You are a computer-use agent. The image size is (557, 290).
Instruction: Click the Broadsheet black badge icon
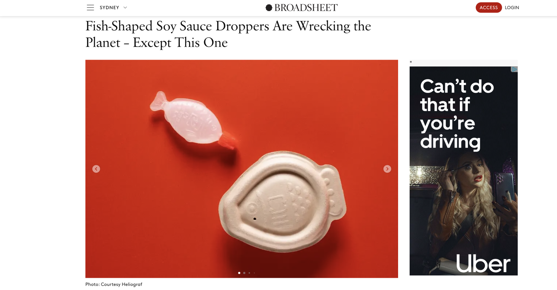269,8
